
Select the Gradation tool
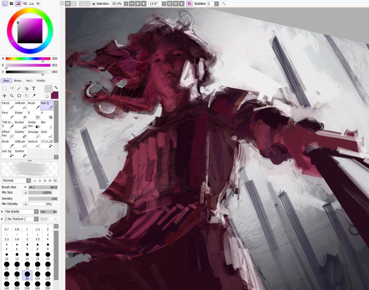pyautogui.click(x=34, y=125)
